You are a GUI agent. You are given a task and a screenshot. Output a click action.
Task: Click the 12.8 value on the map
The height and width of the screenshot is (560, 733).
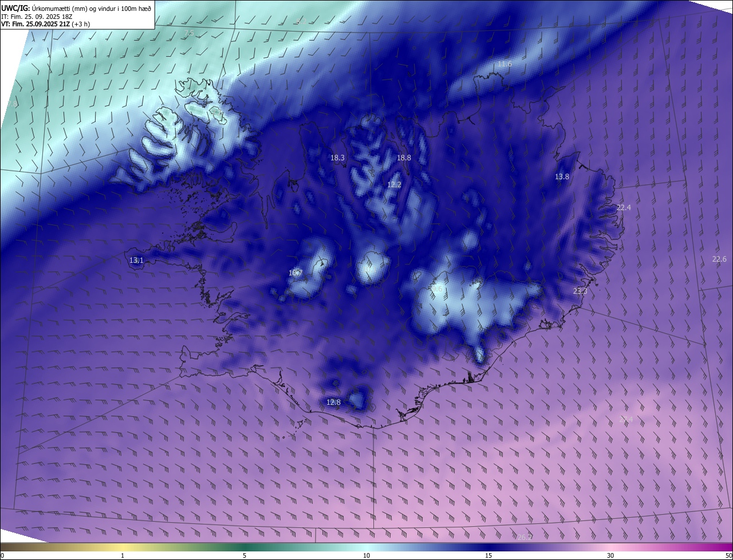333,403
